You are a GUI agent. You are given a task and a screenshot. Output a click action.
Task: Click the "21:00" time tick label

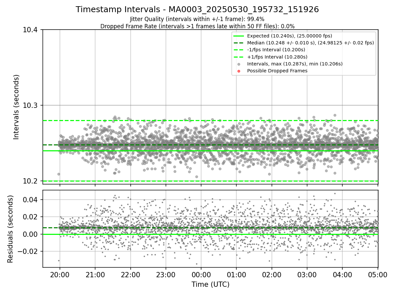click(95, 274)
